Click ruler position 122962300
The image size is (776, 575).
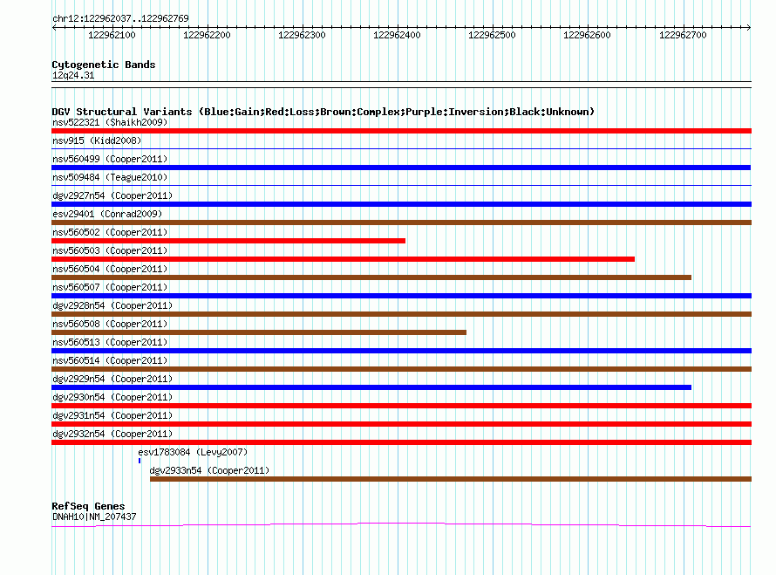click(302, 35)
